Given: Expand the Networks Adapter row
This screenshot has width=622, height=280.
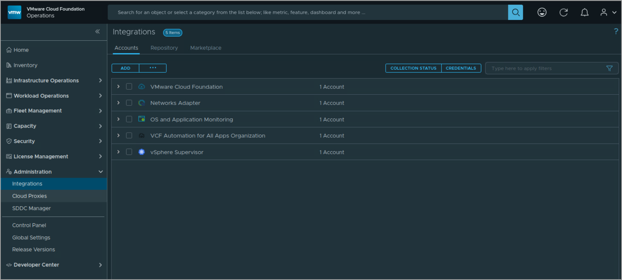Looking at the screenshot, I should coord(118,103).
